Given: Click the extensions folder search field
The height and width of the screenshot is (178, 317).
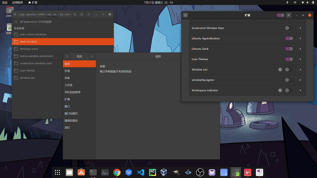Looking at the screenshot, I should click(x=63, y=22).
